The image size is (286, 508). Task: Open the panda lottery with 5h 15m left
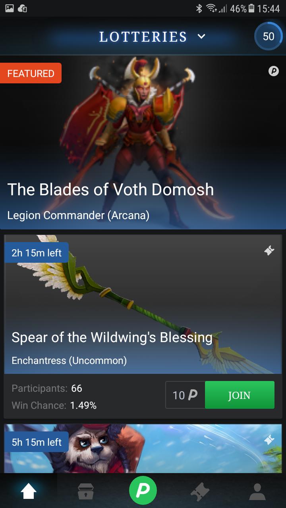tap(143, 448)
